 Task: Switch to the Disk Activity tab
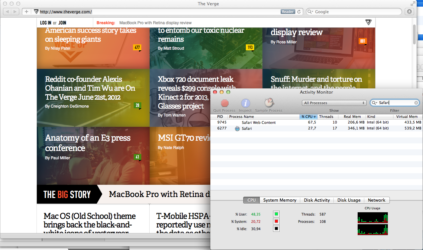pyautogui.click(x=317, y=200)
